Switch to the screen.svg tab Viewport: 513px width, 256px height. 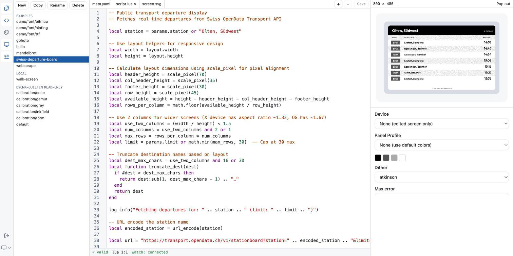[152, 4]
